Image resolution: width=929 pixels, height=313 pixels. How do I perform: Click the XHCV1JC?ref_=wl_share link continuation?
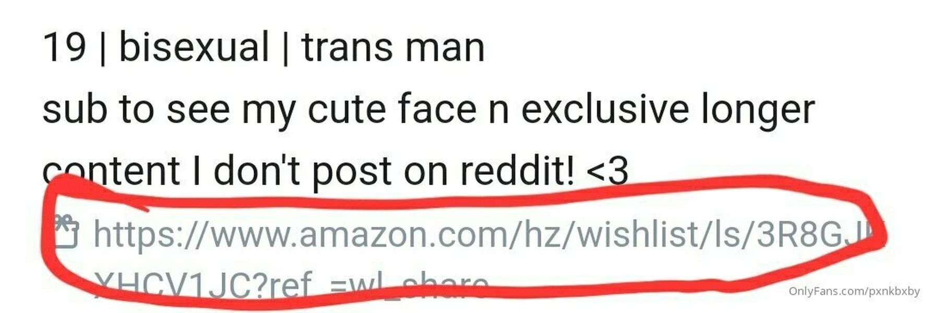point(291,285)
